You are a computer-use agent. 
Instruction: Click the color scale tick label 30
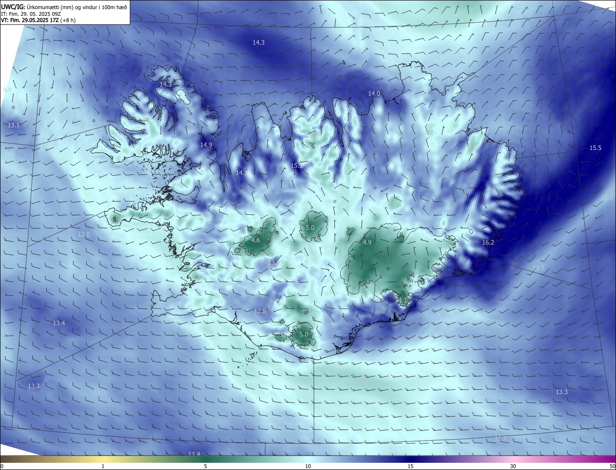513,466
